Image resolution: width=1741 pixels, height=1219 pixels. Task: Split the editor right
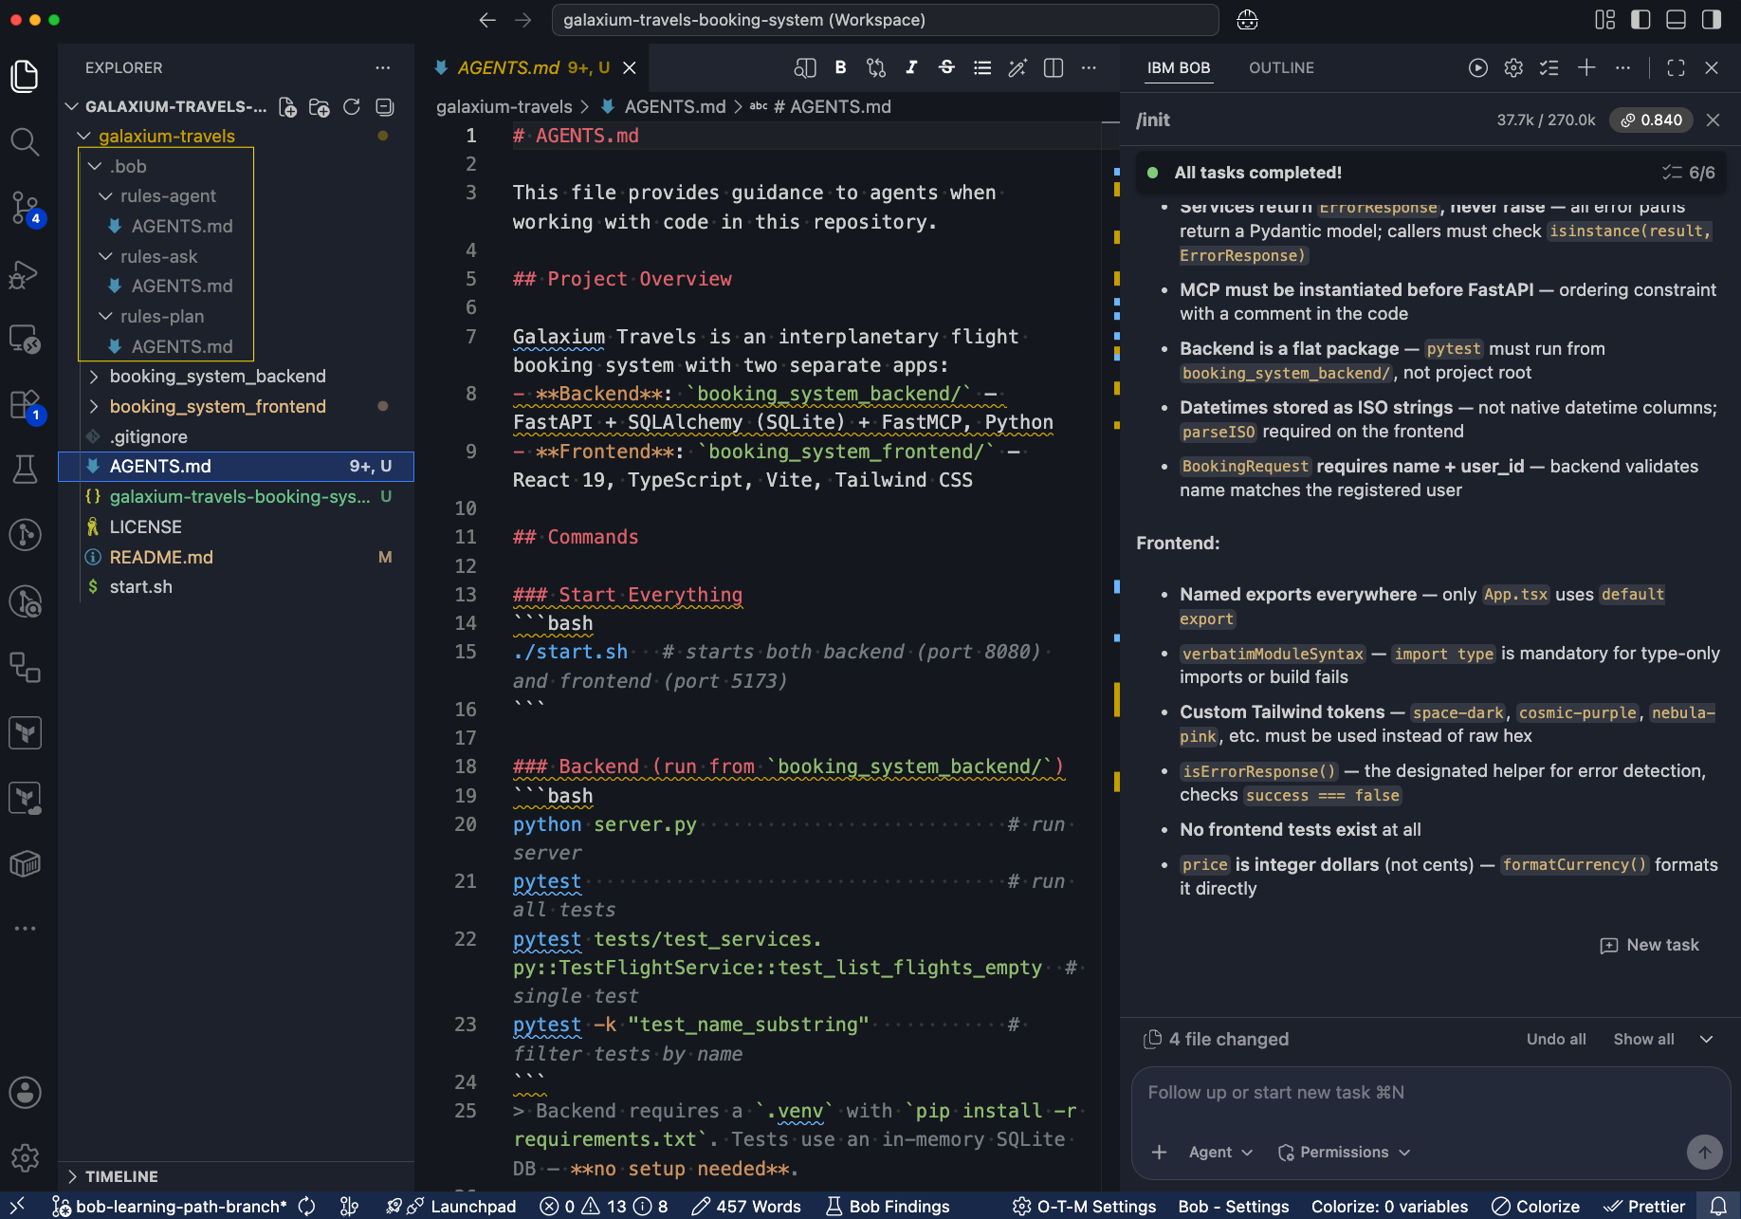click(1054, 67)
